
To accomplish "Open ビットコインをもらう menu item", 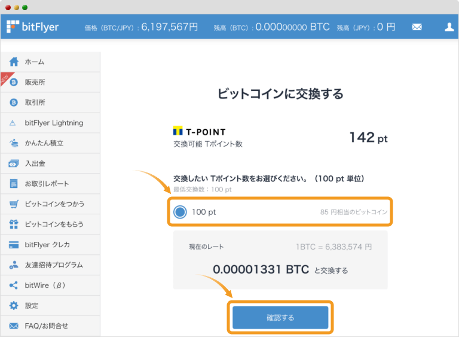I will tap(50, 224).
